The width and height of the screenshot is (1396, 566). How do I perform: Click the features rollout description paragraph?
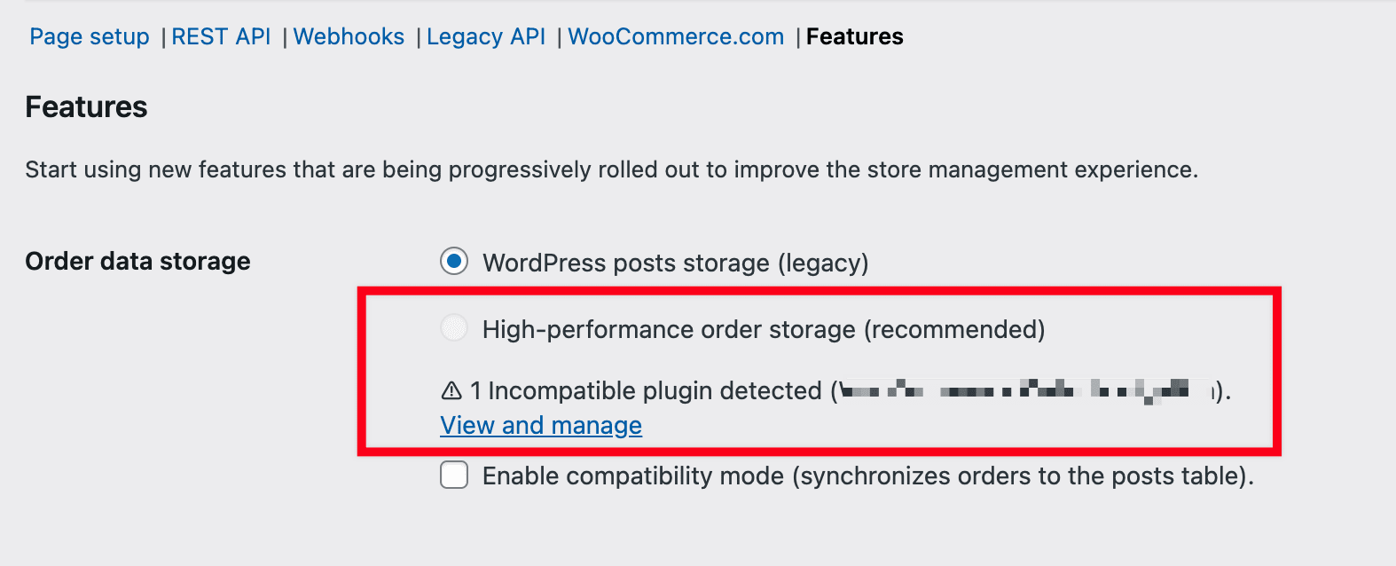(611, 169)
